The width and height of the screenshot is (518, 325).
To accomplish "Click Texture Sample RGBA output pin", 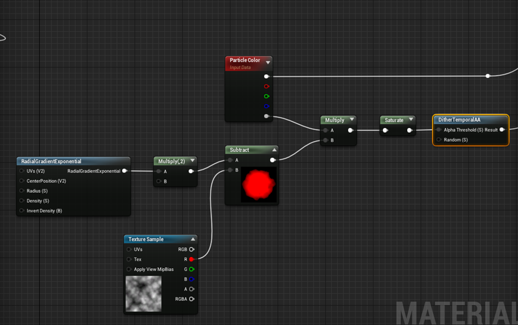I will [x=192, y=299].
